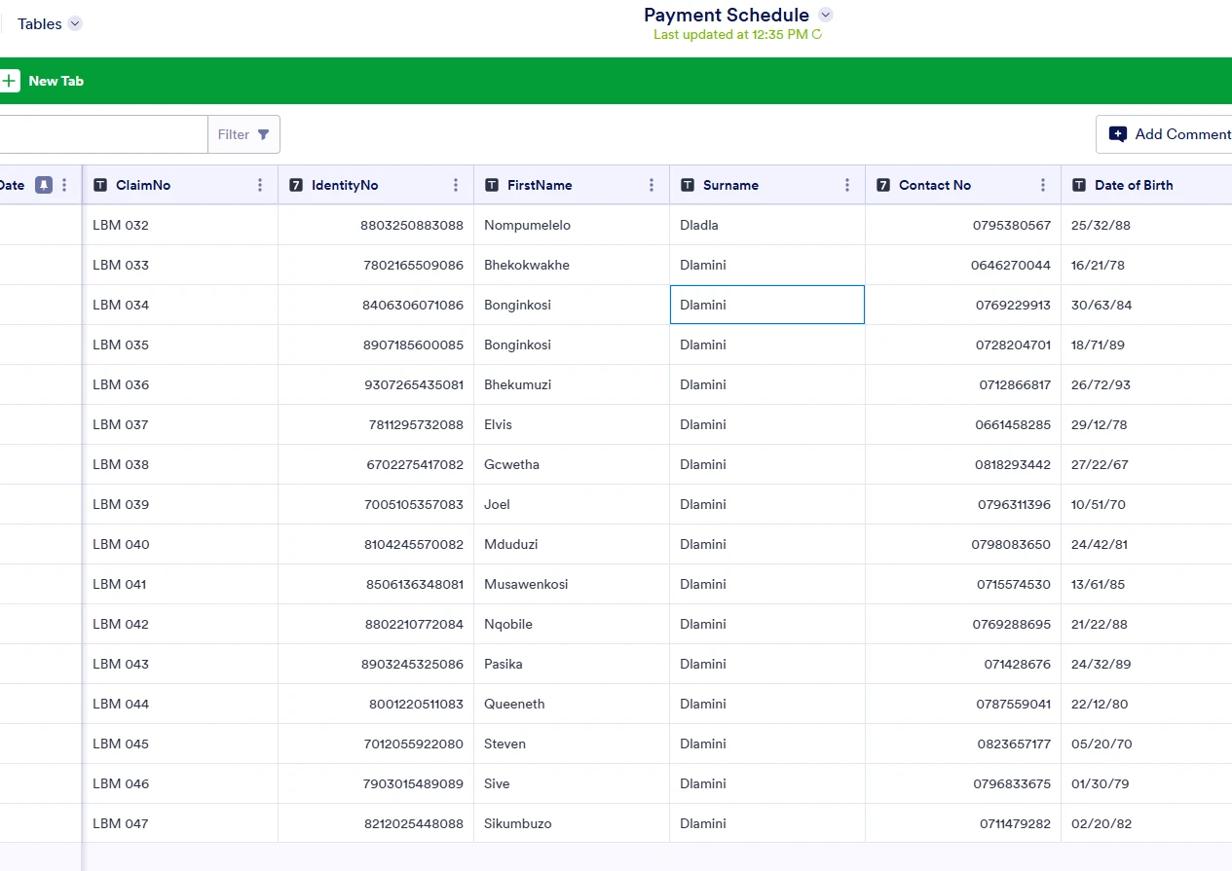Click the search input field beside Filter
Image resolution: width=1232 pixels, height=871 pixels.
(103, 134)
